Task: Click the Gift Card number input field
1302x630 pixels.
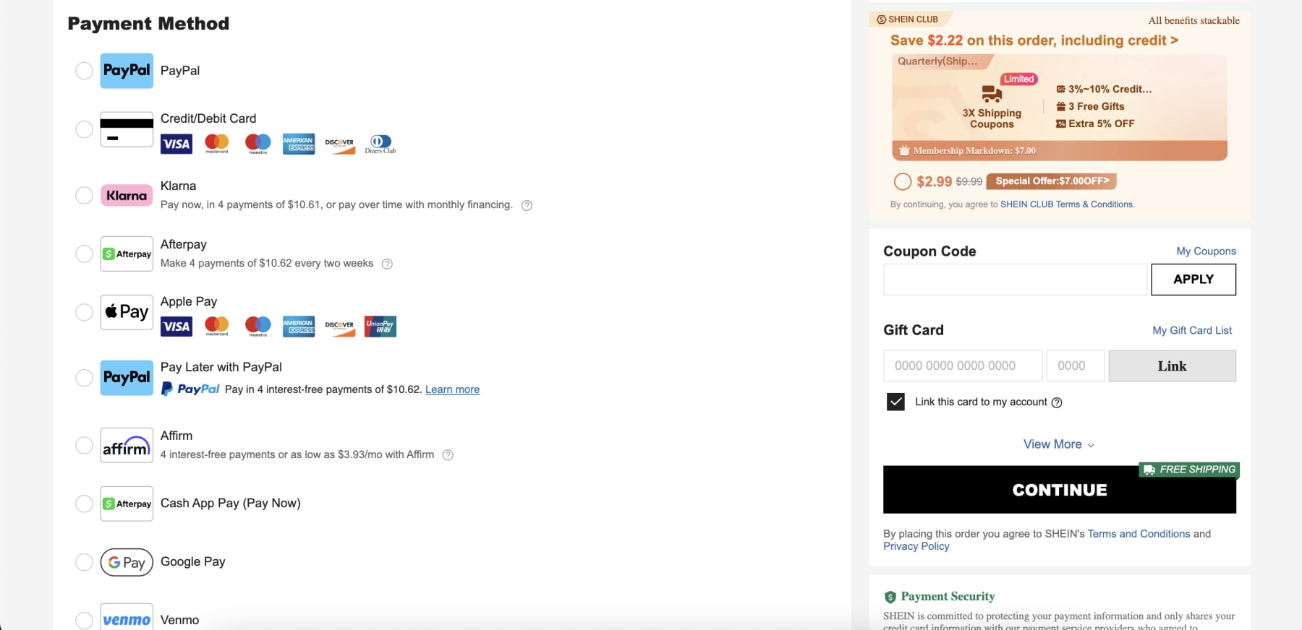Action: click(x=962, y=366)
